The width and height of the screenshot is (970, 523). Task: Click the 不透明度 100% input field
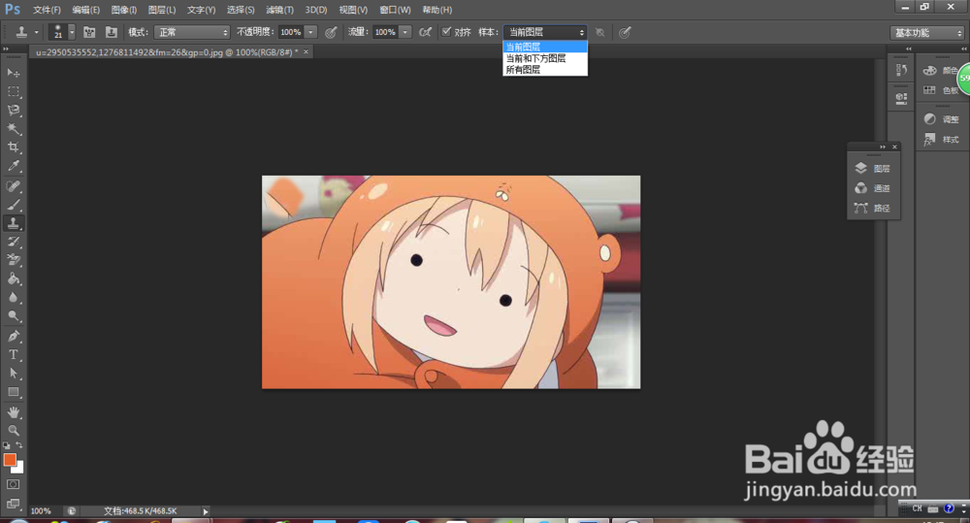291,32
